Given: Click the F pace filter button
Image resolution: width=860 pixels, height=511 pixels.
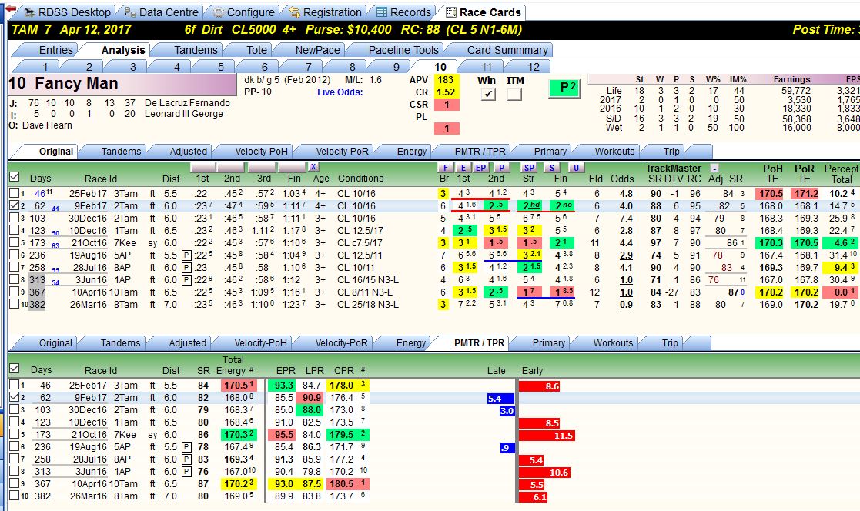Looking at the screenshot, I should (x=444, y=168).
